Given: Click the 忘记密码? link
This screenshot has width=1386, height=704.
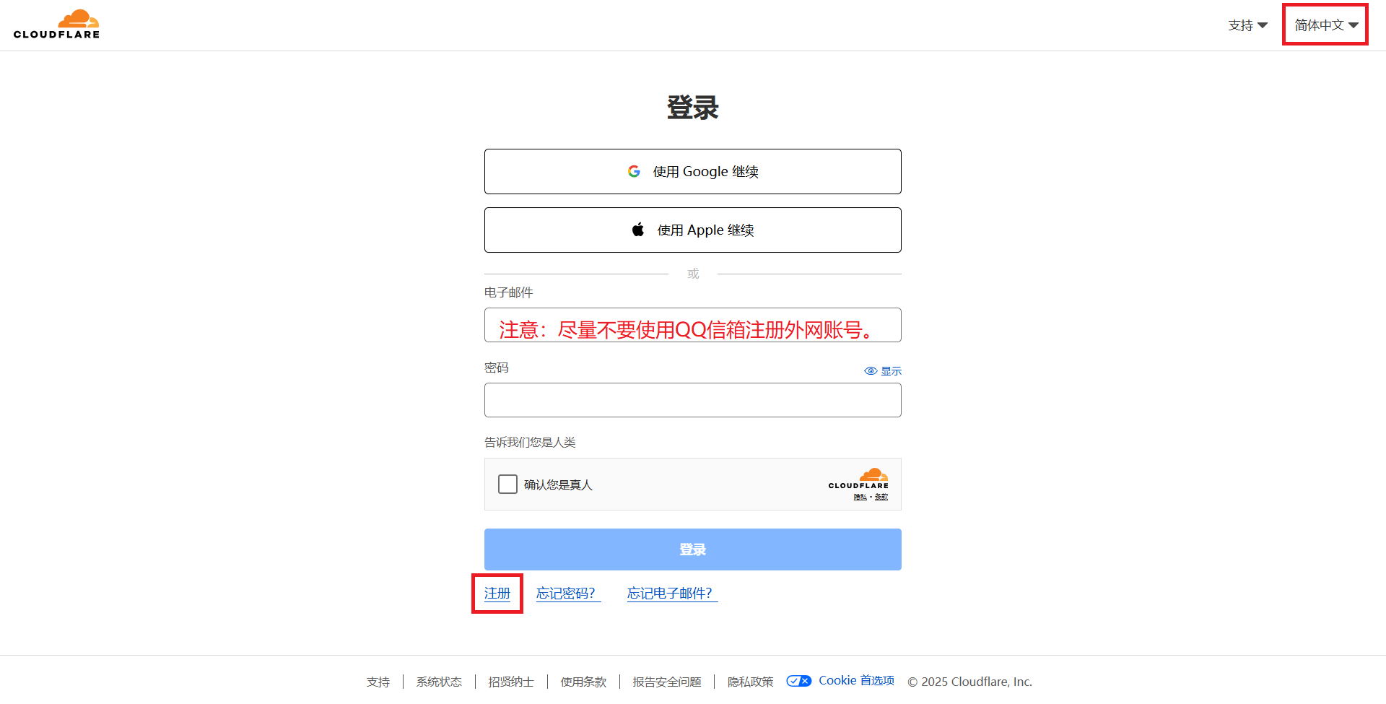Looking at the screenshot, I should pos(566,594).
